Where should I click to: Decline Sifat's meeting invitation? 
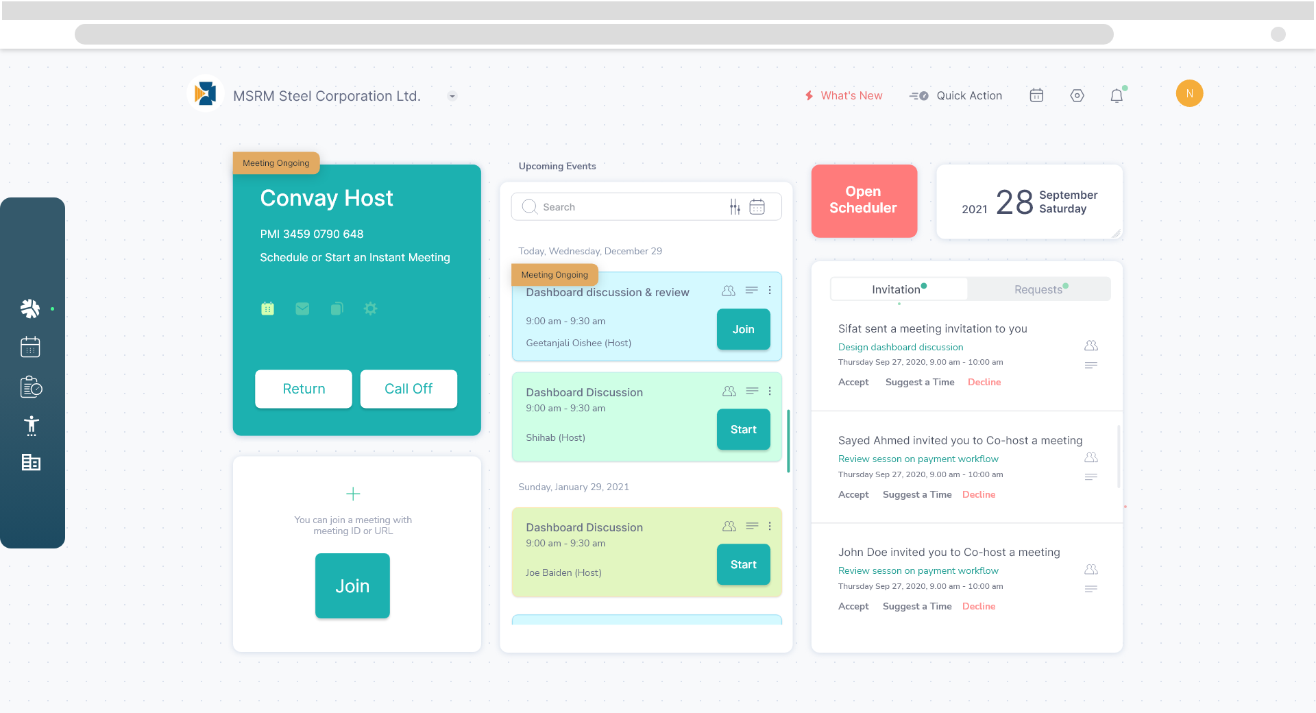point(984,383)
